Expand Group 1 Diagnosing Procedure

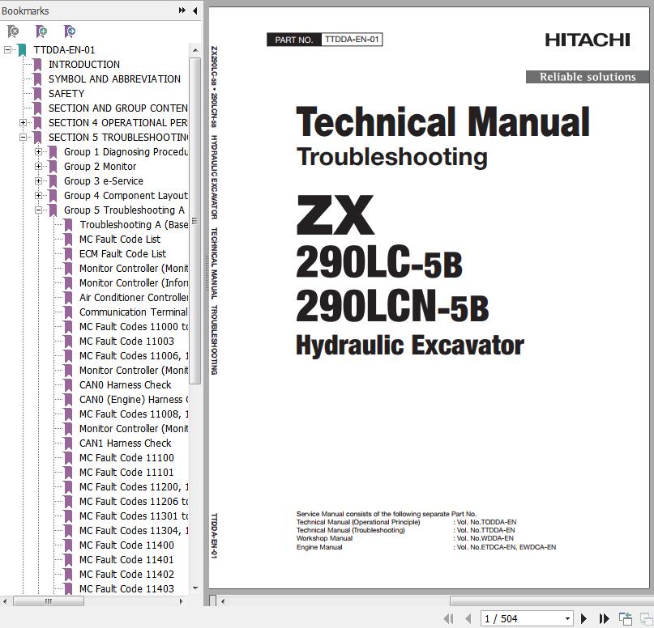click(38, 152)
